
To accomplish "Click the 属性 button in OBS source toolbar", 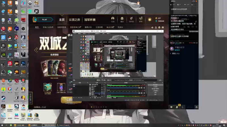I will (x=98, y=80).
